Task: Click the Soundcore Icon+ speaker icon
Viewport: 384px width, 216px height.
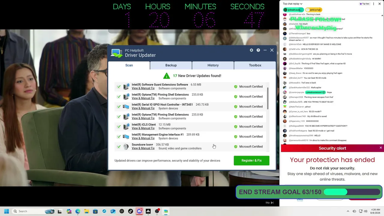Action: point(126,146)
